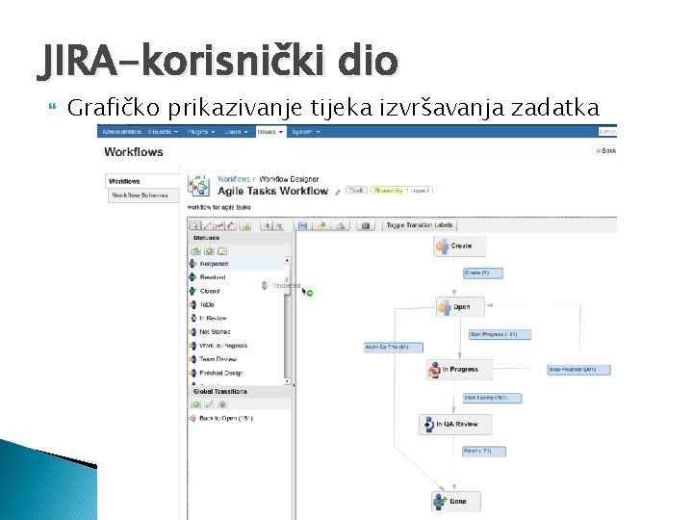Open the Plugins dropdown menu

[200, 132]
